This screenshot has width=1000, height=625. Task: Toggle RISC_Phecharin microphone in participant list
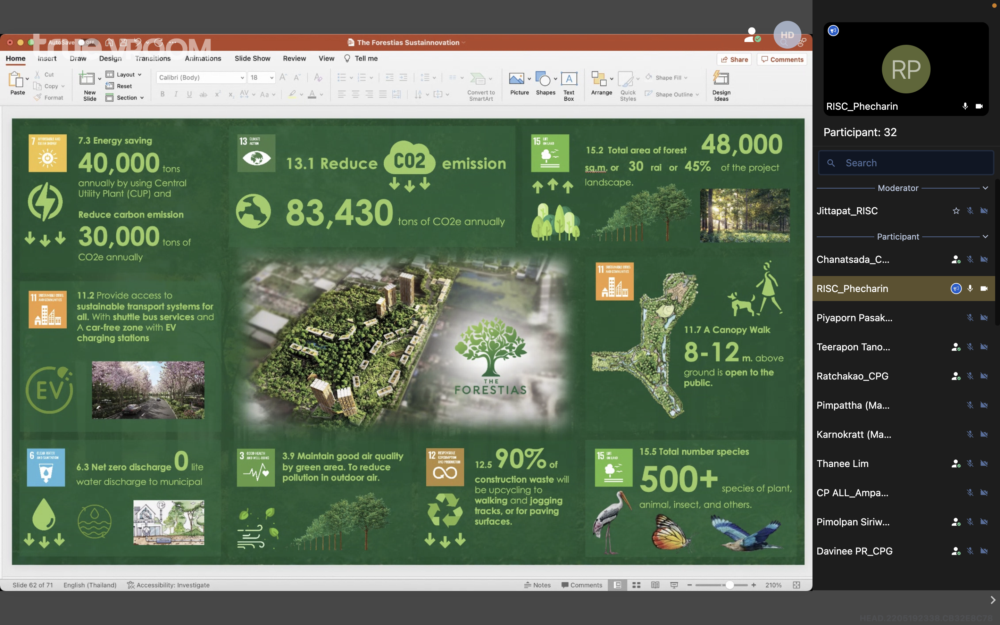(x=970, y=289)
